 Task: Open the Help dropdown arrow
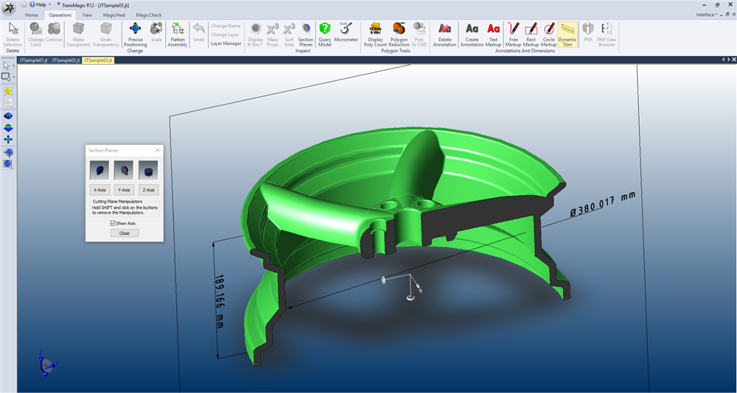coord(49,4)
